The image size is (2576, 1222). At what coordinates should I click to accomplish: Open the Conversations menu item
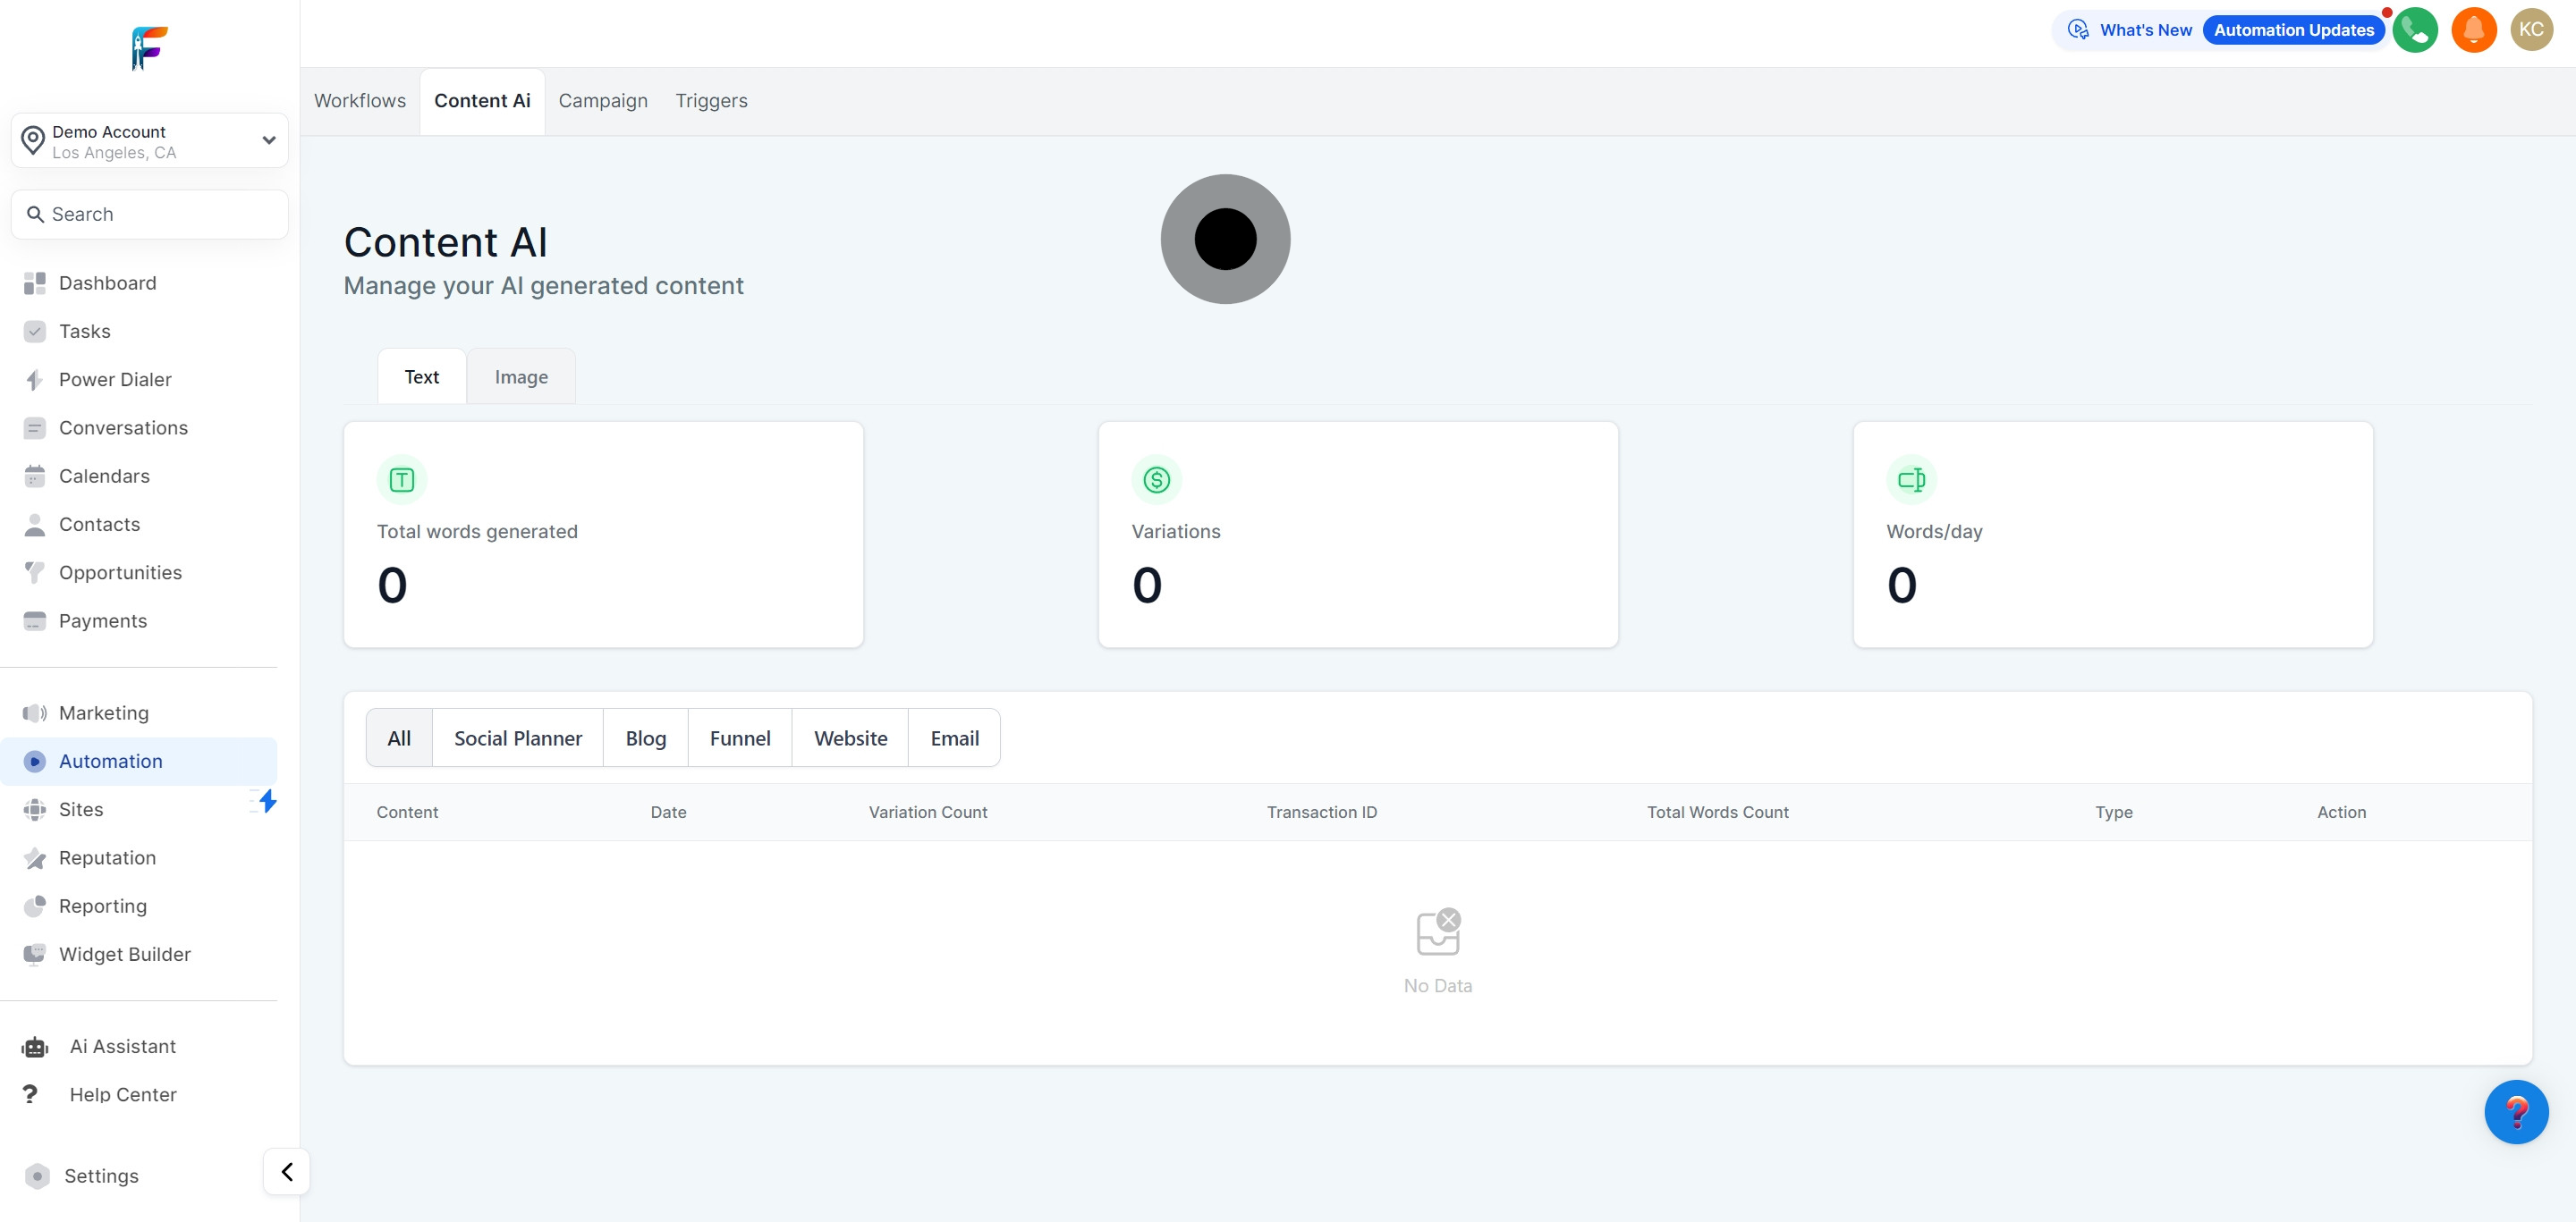(x=123, y=427)
